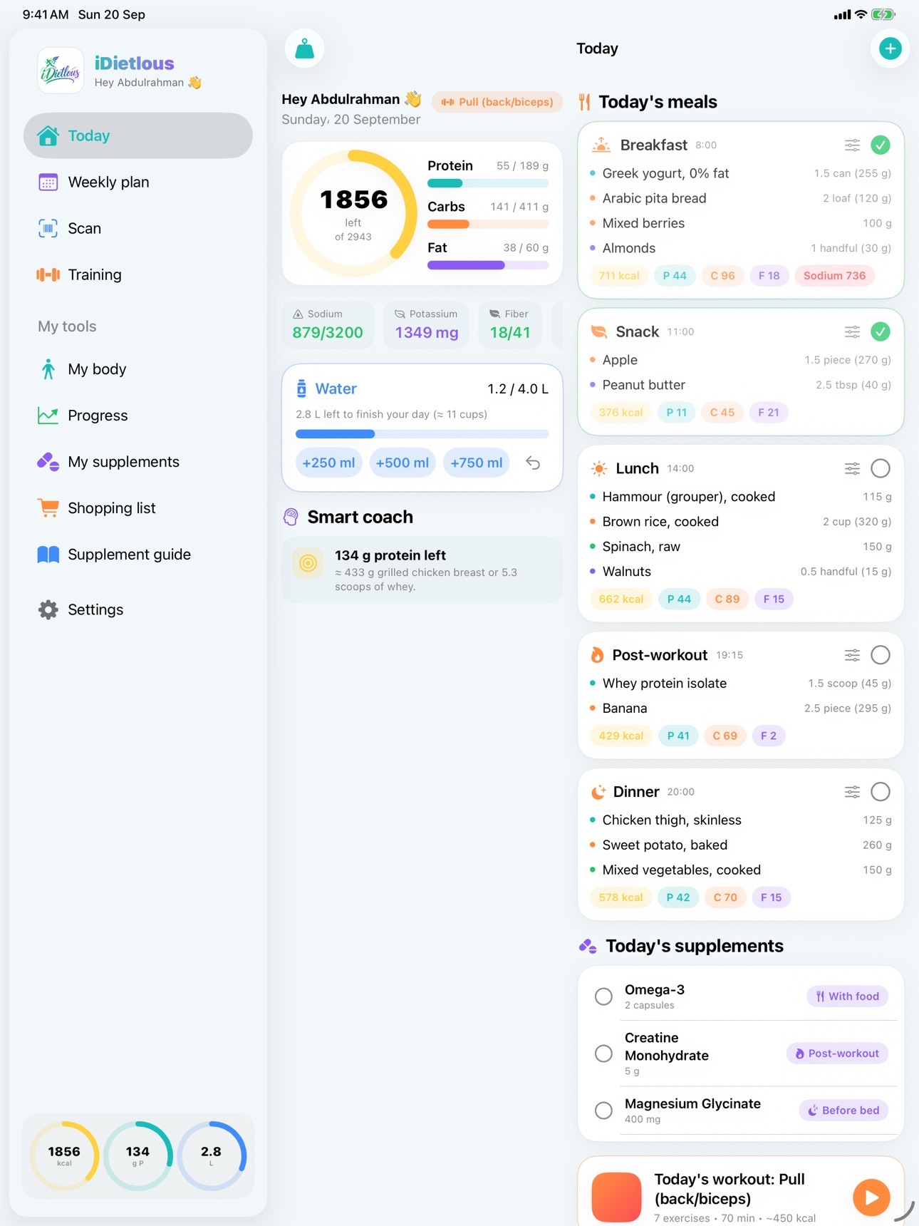Click the Sodium warning triangle icon

[298, 314]
